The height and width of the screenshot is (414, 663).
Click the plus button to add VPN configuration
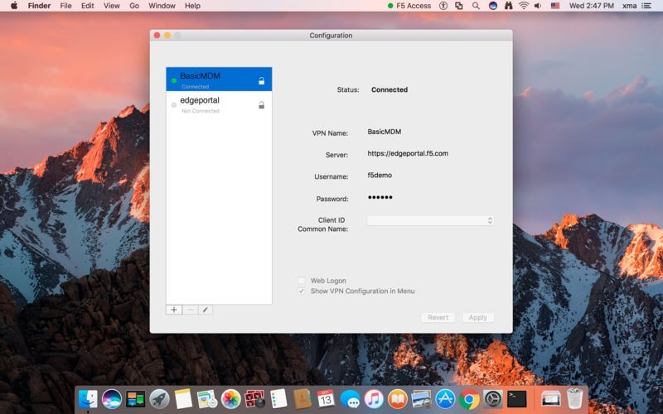(x=174, y=310)
